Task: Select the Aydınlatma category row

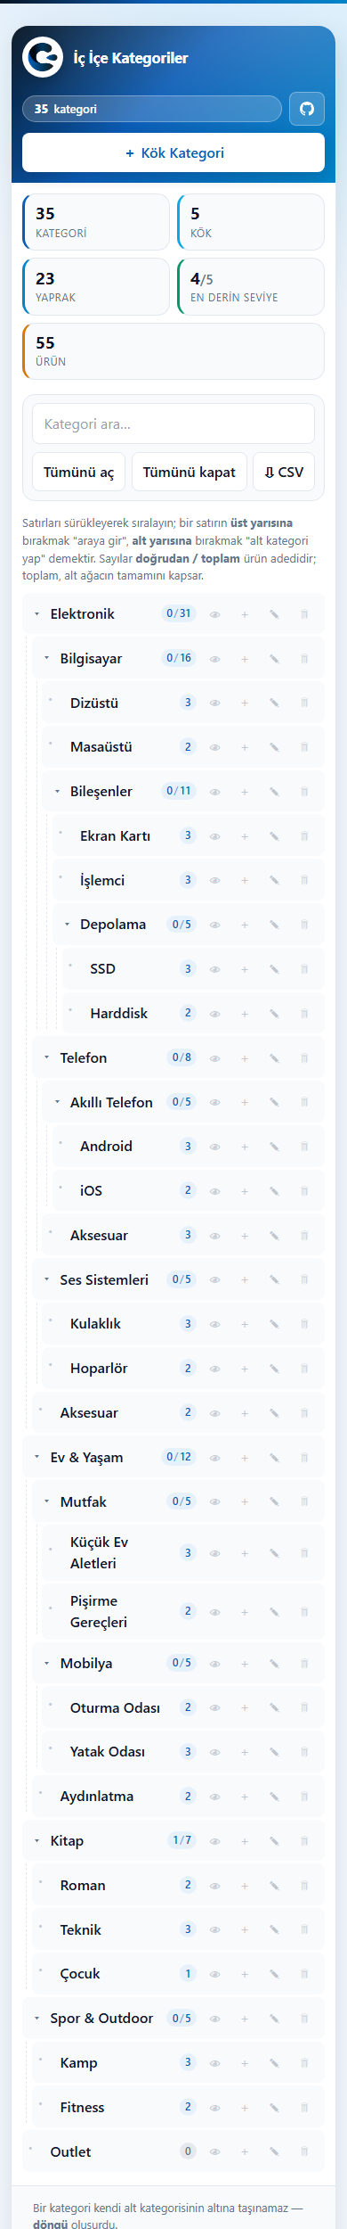Action: pos(178,1797)
